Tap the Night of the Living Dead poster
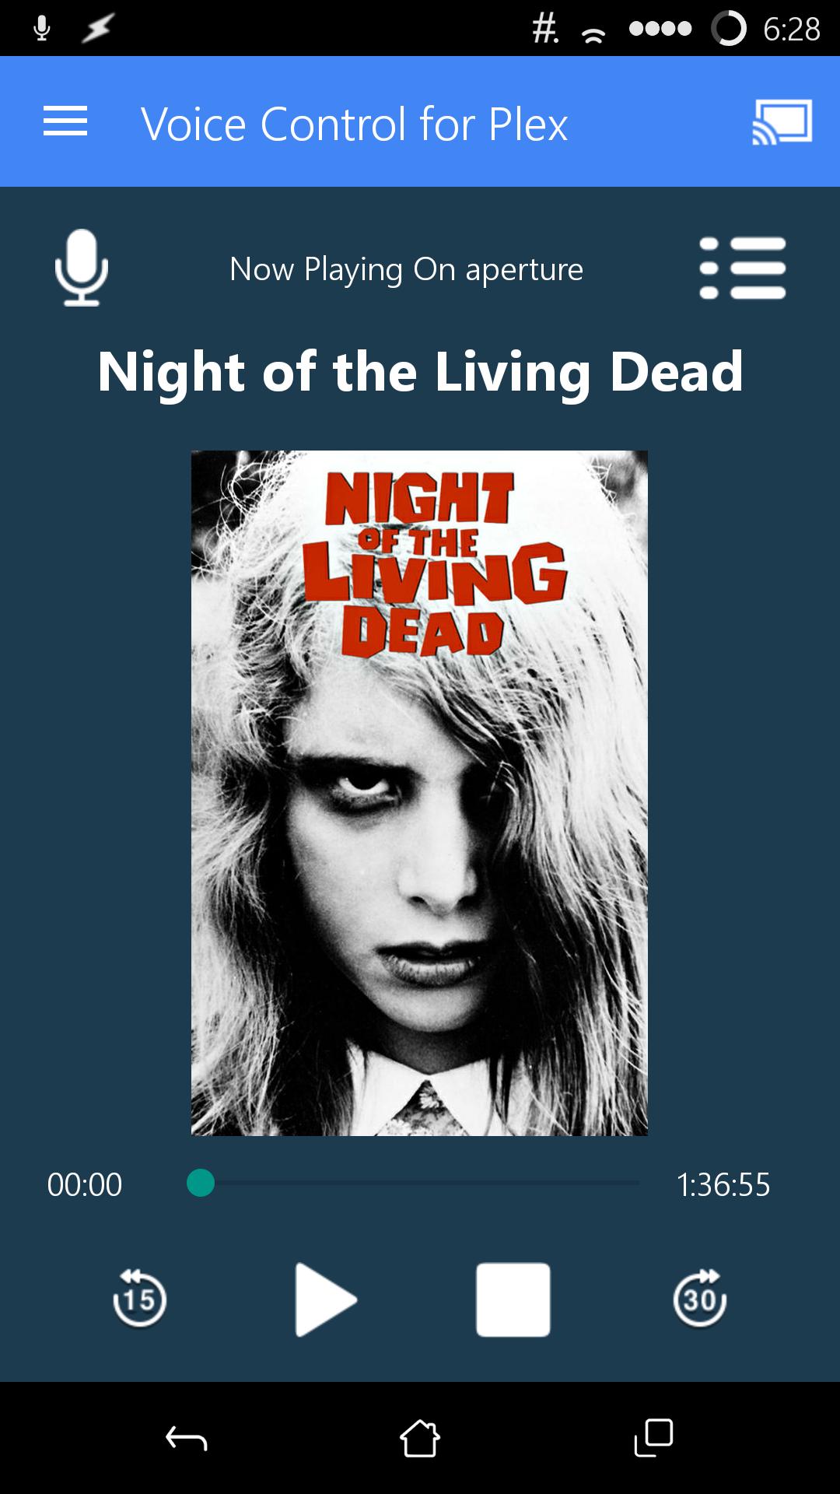This screenshot has height=1494, width=840. tap(419, 793)
